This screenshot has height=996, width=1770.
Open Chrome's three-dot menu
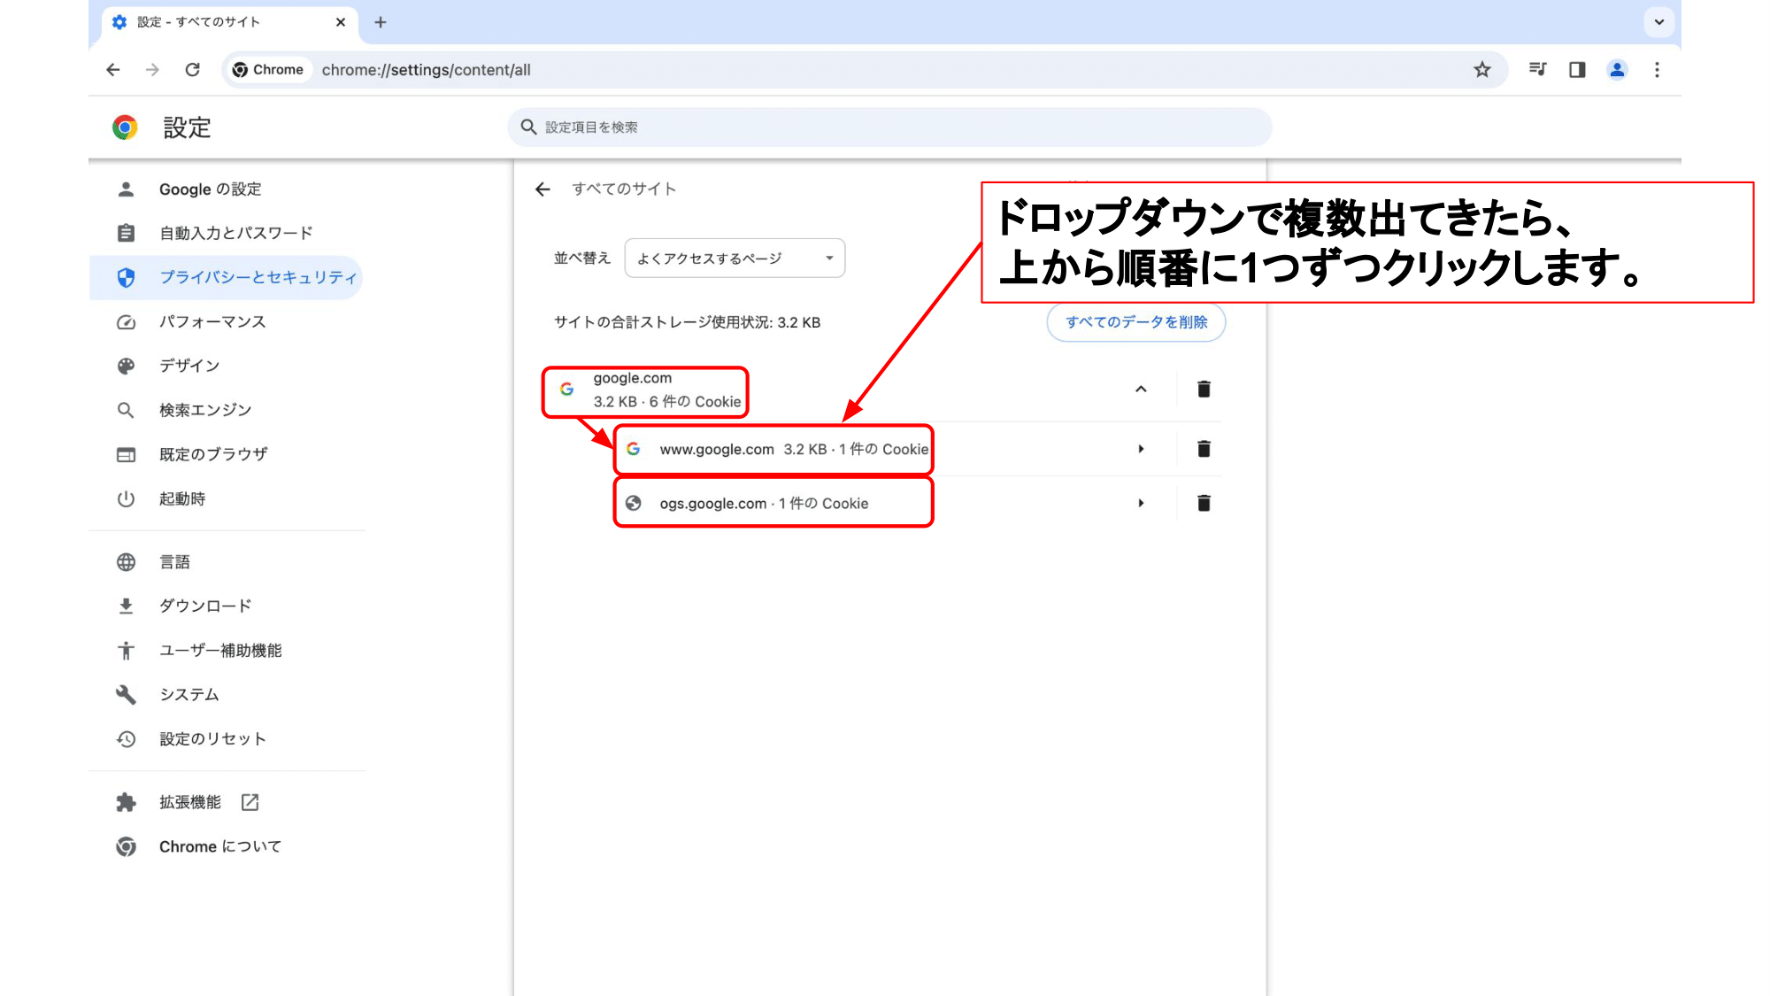[x=1657, y=69]
